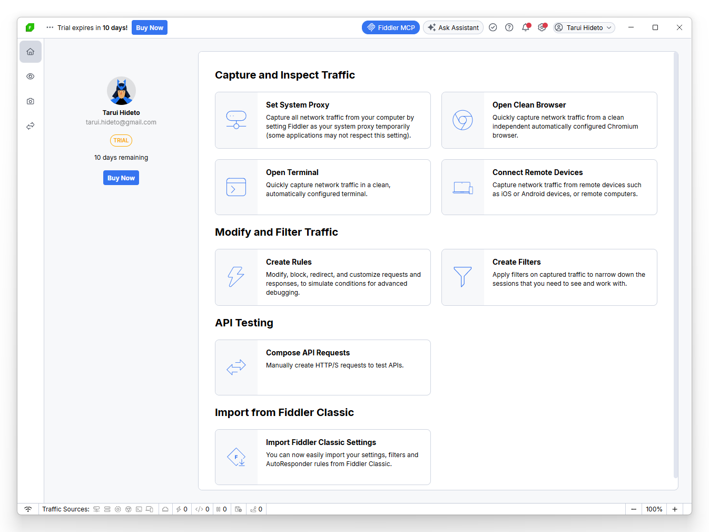Screen dimensions: 709x532
Task: Select the Connect Remote Devices card
Action: (x=549, y=187)
